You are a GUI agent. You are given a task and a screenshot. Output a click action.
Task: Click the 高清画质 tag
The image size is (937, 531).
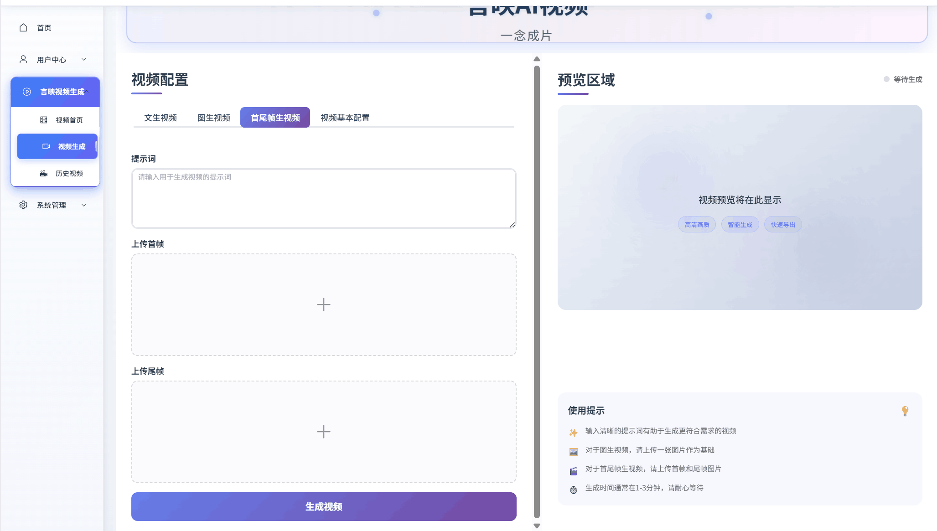point(697,225)
